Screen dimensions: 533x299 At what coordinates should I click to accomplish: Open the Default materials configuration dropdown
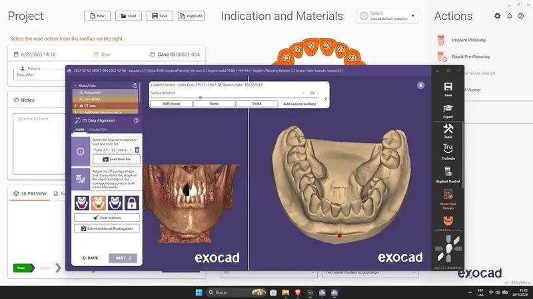[x=388, y=16]
